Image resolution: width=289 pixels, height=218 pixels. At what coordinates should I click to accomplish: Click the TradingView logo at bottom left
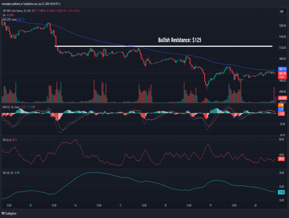click(x=9, y=214)
